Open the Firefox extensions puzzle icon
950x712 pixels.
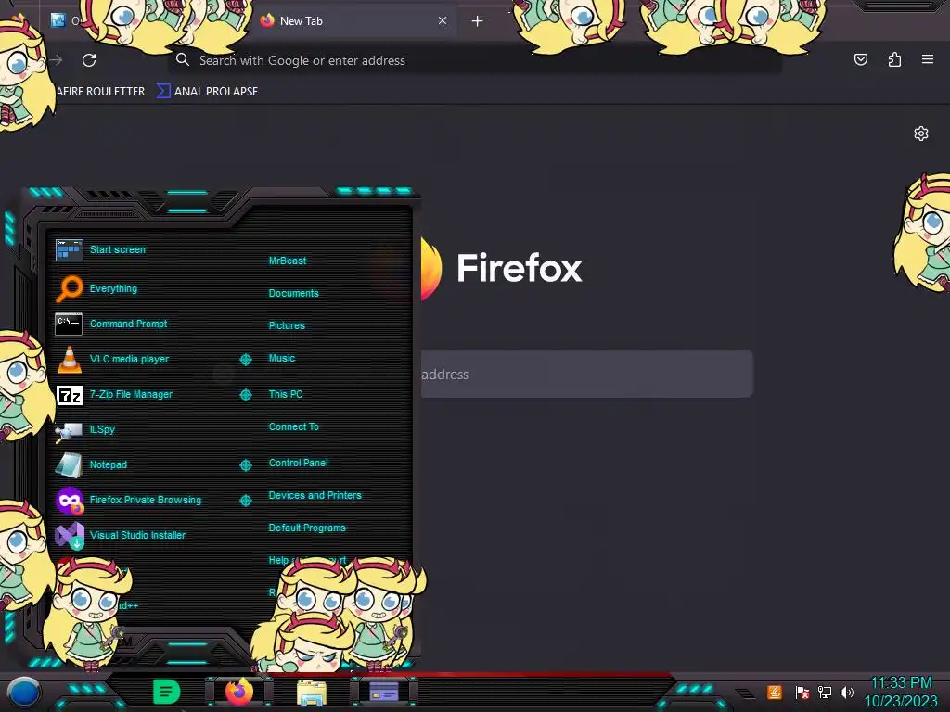click(x=894, y=59)
